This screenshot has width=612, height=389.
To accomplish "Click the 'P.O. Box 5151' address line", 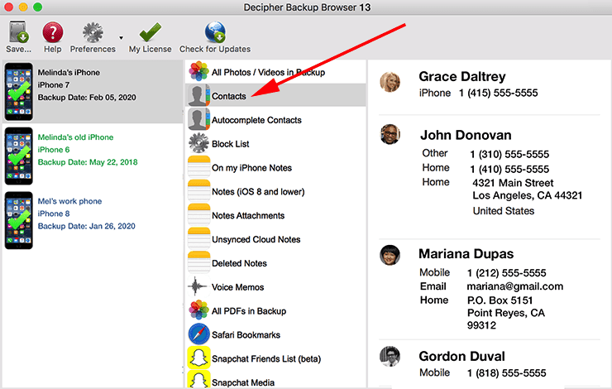I will 500,300.
